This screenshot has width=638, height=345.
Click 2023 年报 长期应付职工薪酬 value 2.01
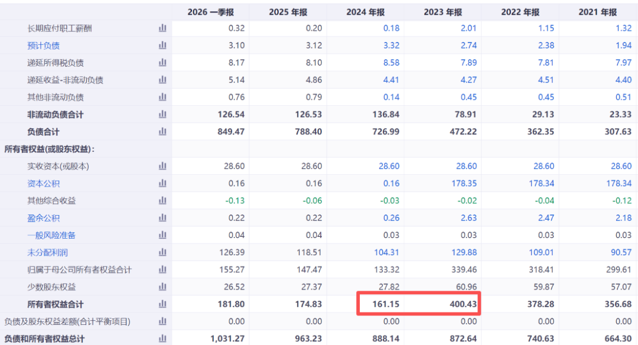point(468,28)
